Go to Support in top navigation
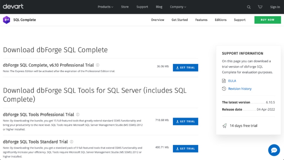This screenshot has width=284, height=160. [142, 7]
